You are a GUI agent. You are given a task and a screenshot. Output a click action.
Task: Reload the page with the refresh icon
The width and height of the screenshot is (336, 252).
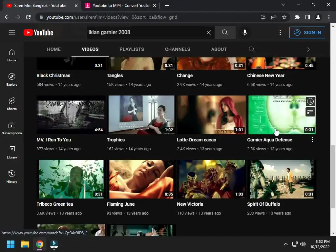(x=28, y=17)
